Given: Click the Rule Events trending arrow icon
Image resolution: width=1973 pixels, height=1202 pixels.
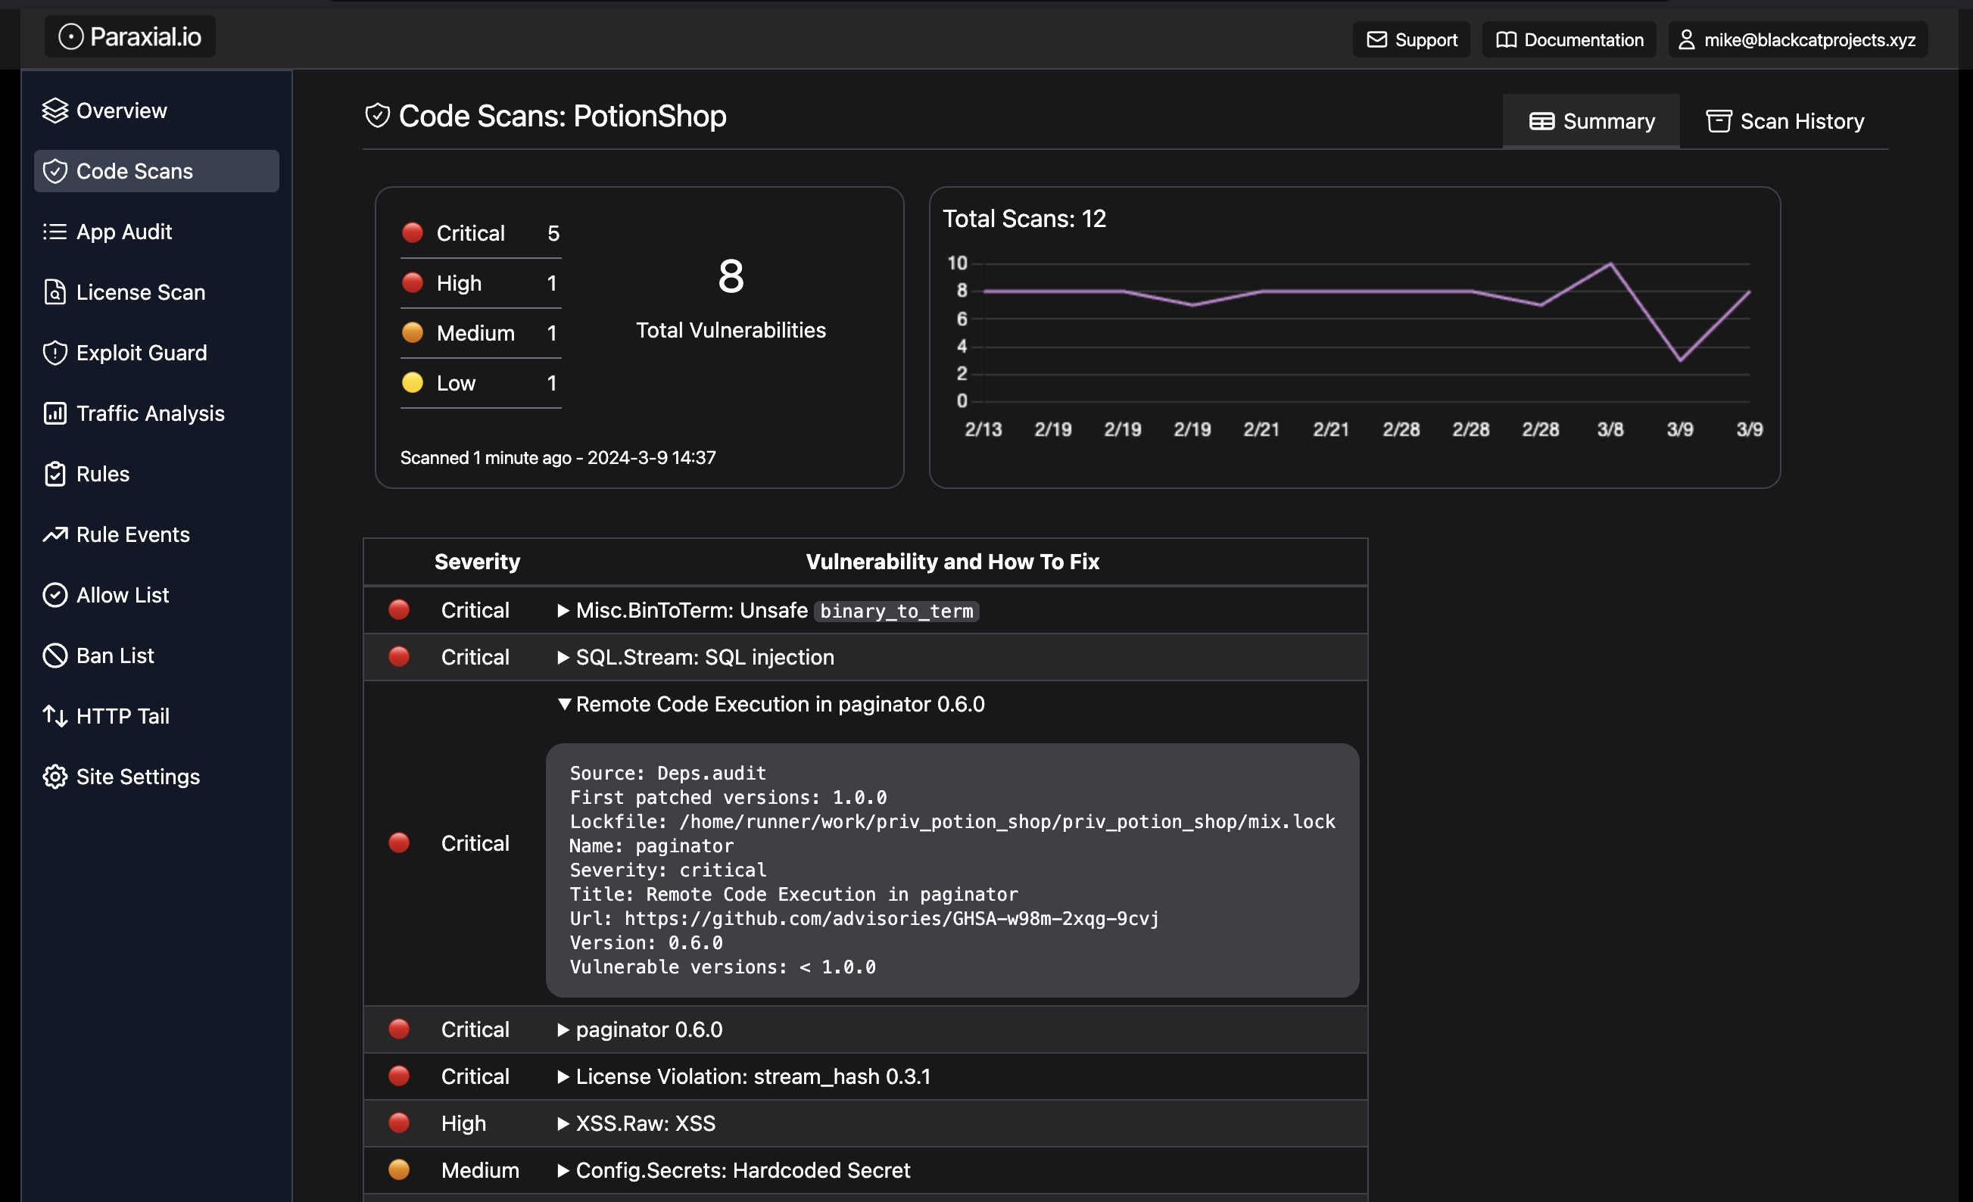Looking at the screenshot, I should (x=55, y=534).
